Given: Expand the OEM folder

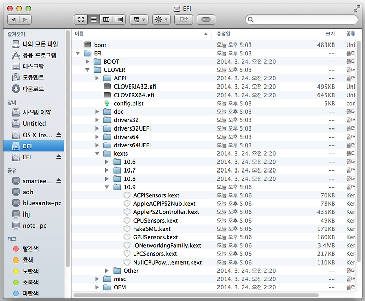Looking at the screenshot, I should (x=97, y=287).
